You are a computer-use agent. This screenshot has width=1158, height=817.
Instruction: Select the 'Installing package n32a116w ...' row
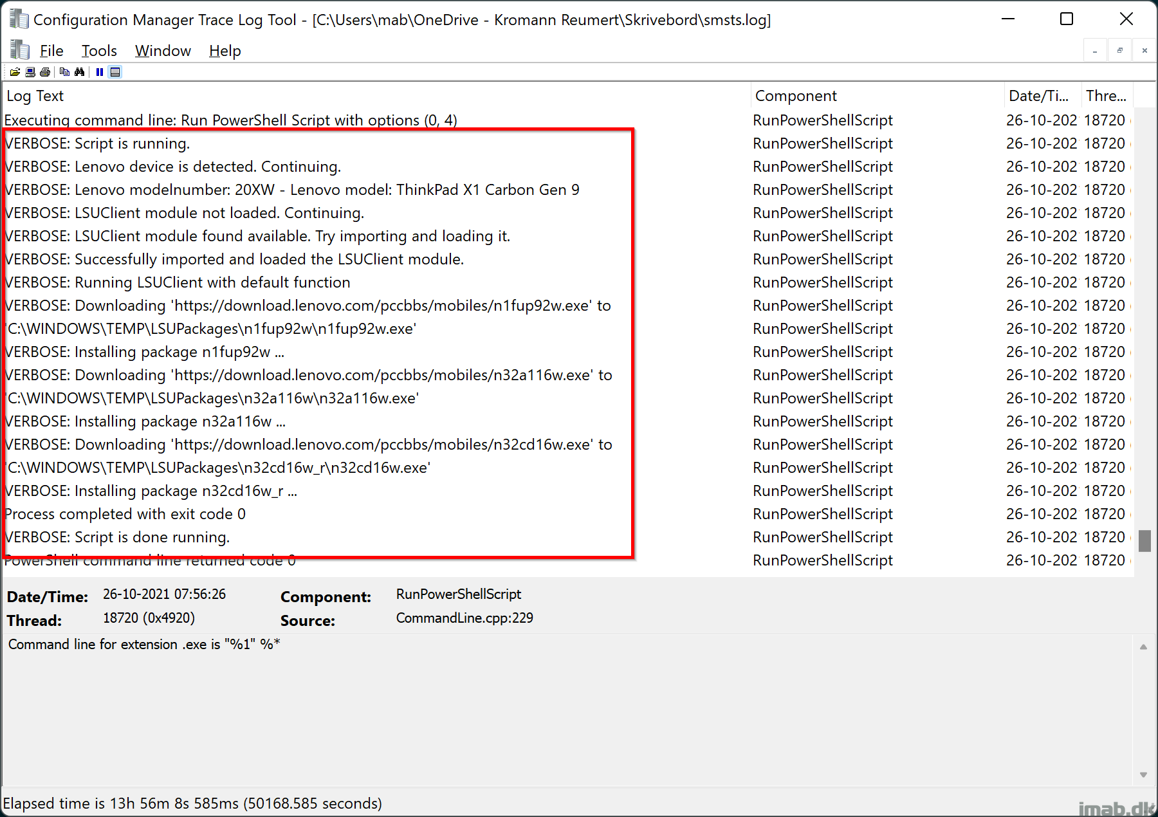(567, 421)
